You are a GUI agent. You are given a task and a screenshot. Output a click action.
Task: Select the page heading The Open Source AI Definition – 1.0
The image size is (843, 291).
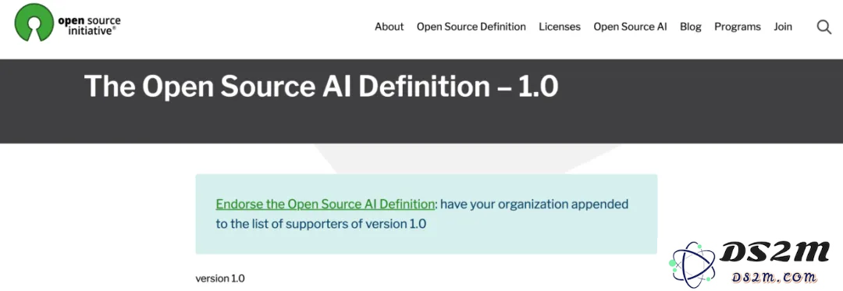click(321, 86)
